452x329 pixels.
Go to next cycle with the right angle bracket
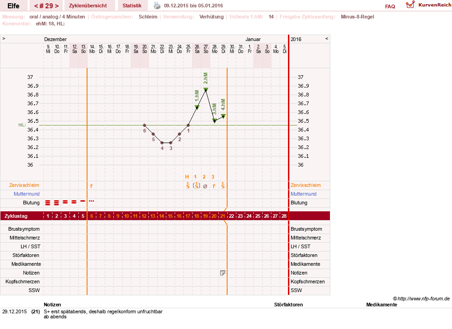point(57,6)
